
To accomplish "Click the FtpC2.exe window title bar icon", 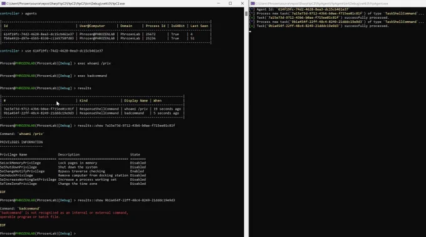I will pyautogui.click(x=3, y=4).
